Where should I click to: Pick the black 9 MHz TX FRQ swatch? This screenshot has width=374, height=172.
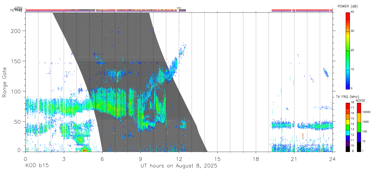348,149
